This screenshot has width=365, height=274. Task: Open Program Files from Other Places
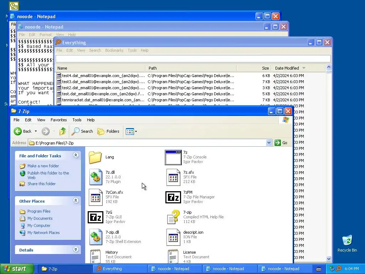click(39, 211)
